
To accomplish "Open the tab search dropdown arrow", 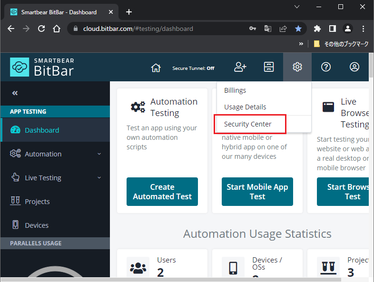I will click(297, 7).
